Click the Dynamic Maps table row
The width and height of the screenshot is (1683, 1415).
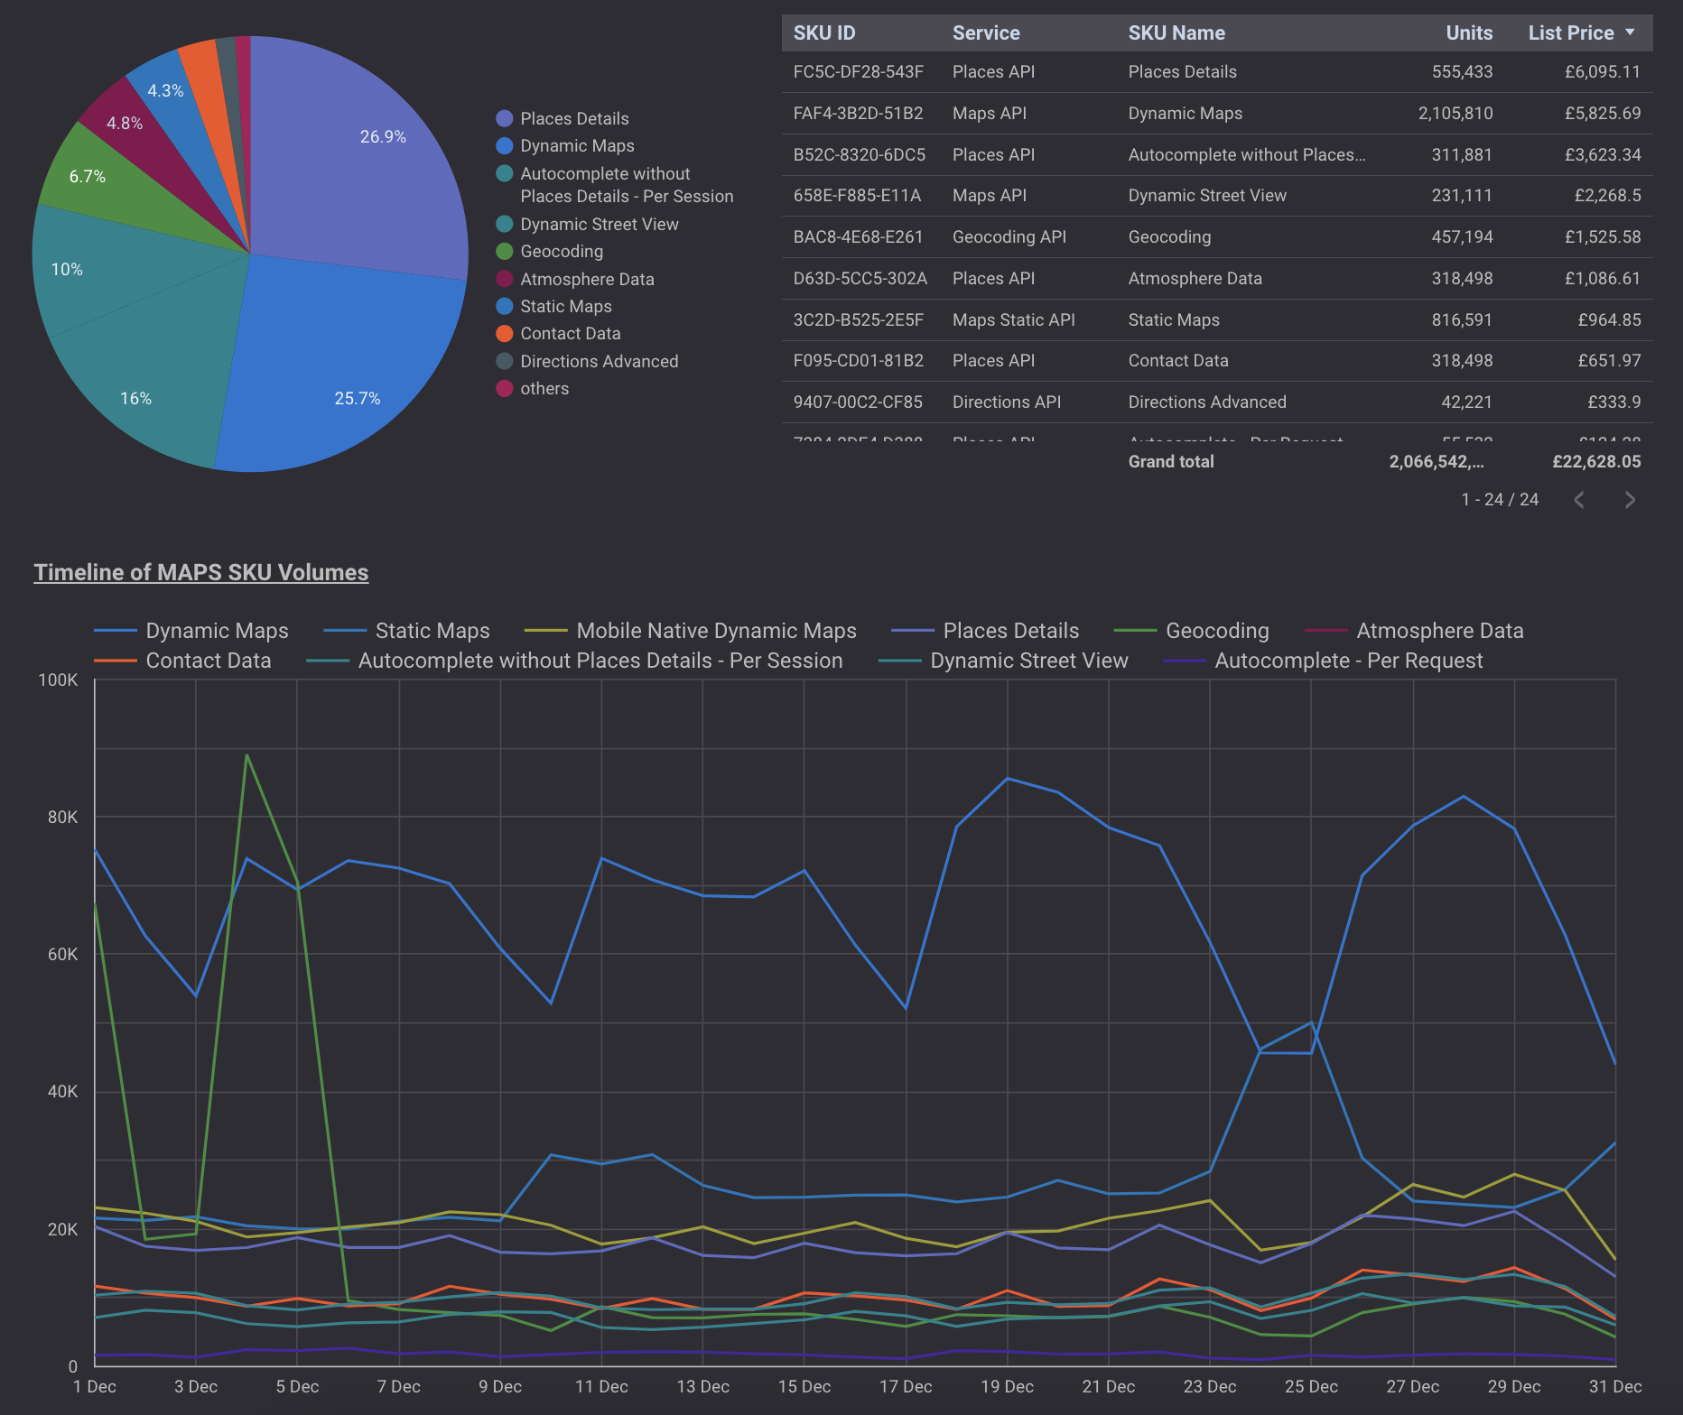[1174, 113]
